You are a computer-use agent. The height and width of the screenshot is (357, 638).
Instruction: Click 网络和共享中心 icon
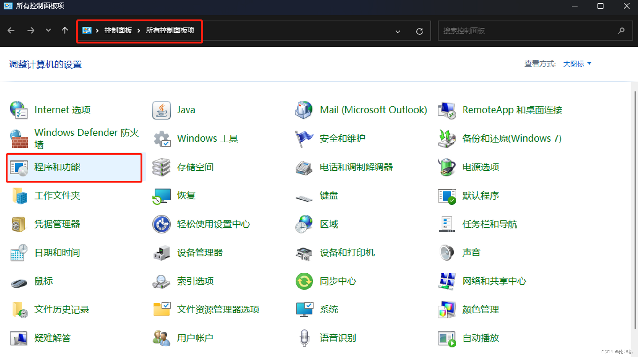tap(447, 281)
